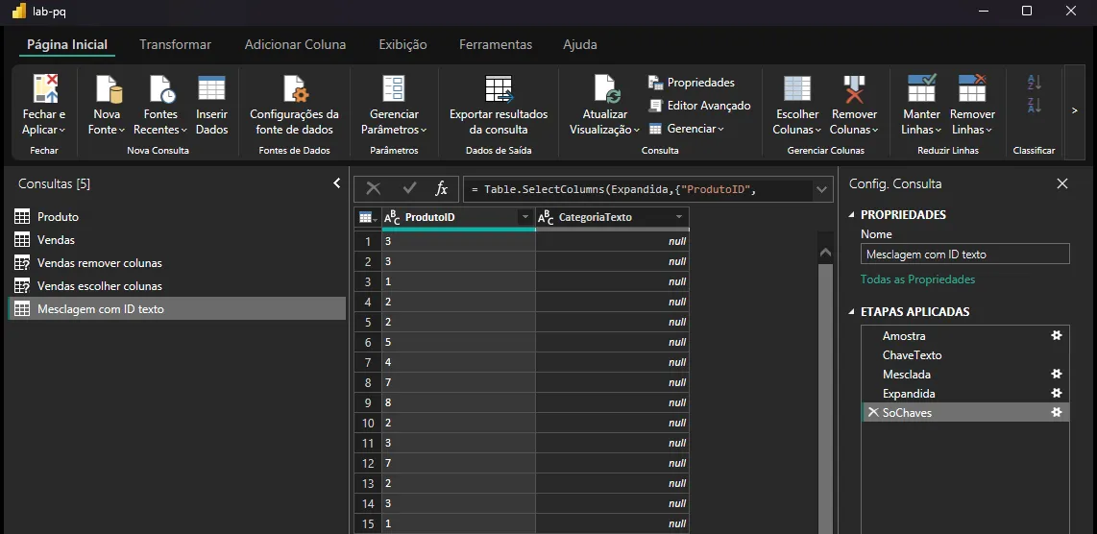The height and width of the screenshot is (534, 1097).
Task: Click the Manter Linhas icon
Action: coord(921,89)
